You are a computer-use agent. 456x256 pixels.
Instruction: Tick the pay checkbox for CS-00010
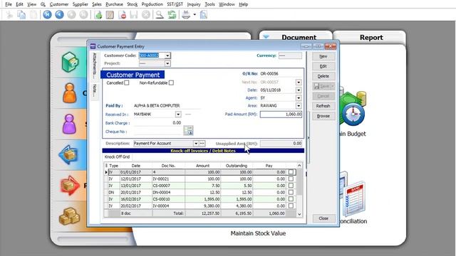point(291,199)
